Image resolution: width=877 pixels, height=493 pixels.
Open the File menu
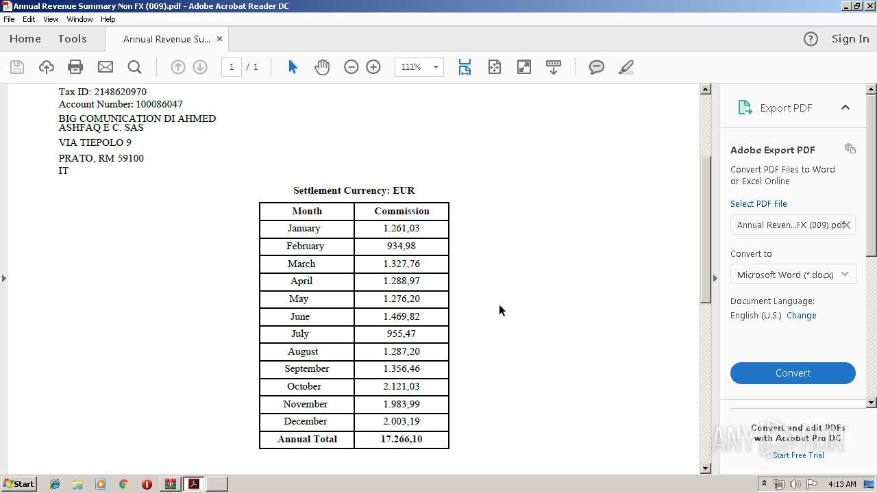point(9,19)
